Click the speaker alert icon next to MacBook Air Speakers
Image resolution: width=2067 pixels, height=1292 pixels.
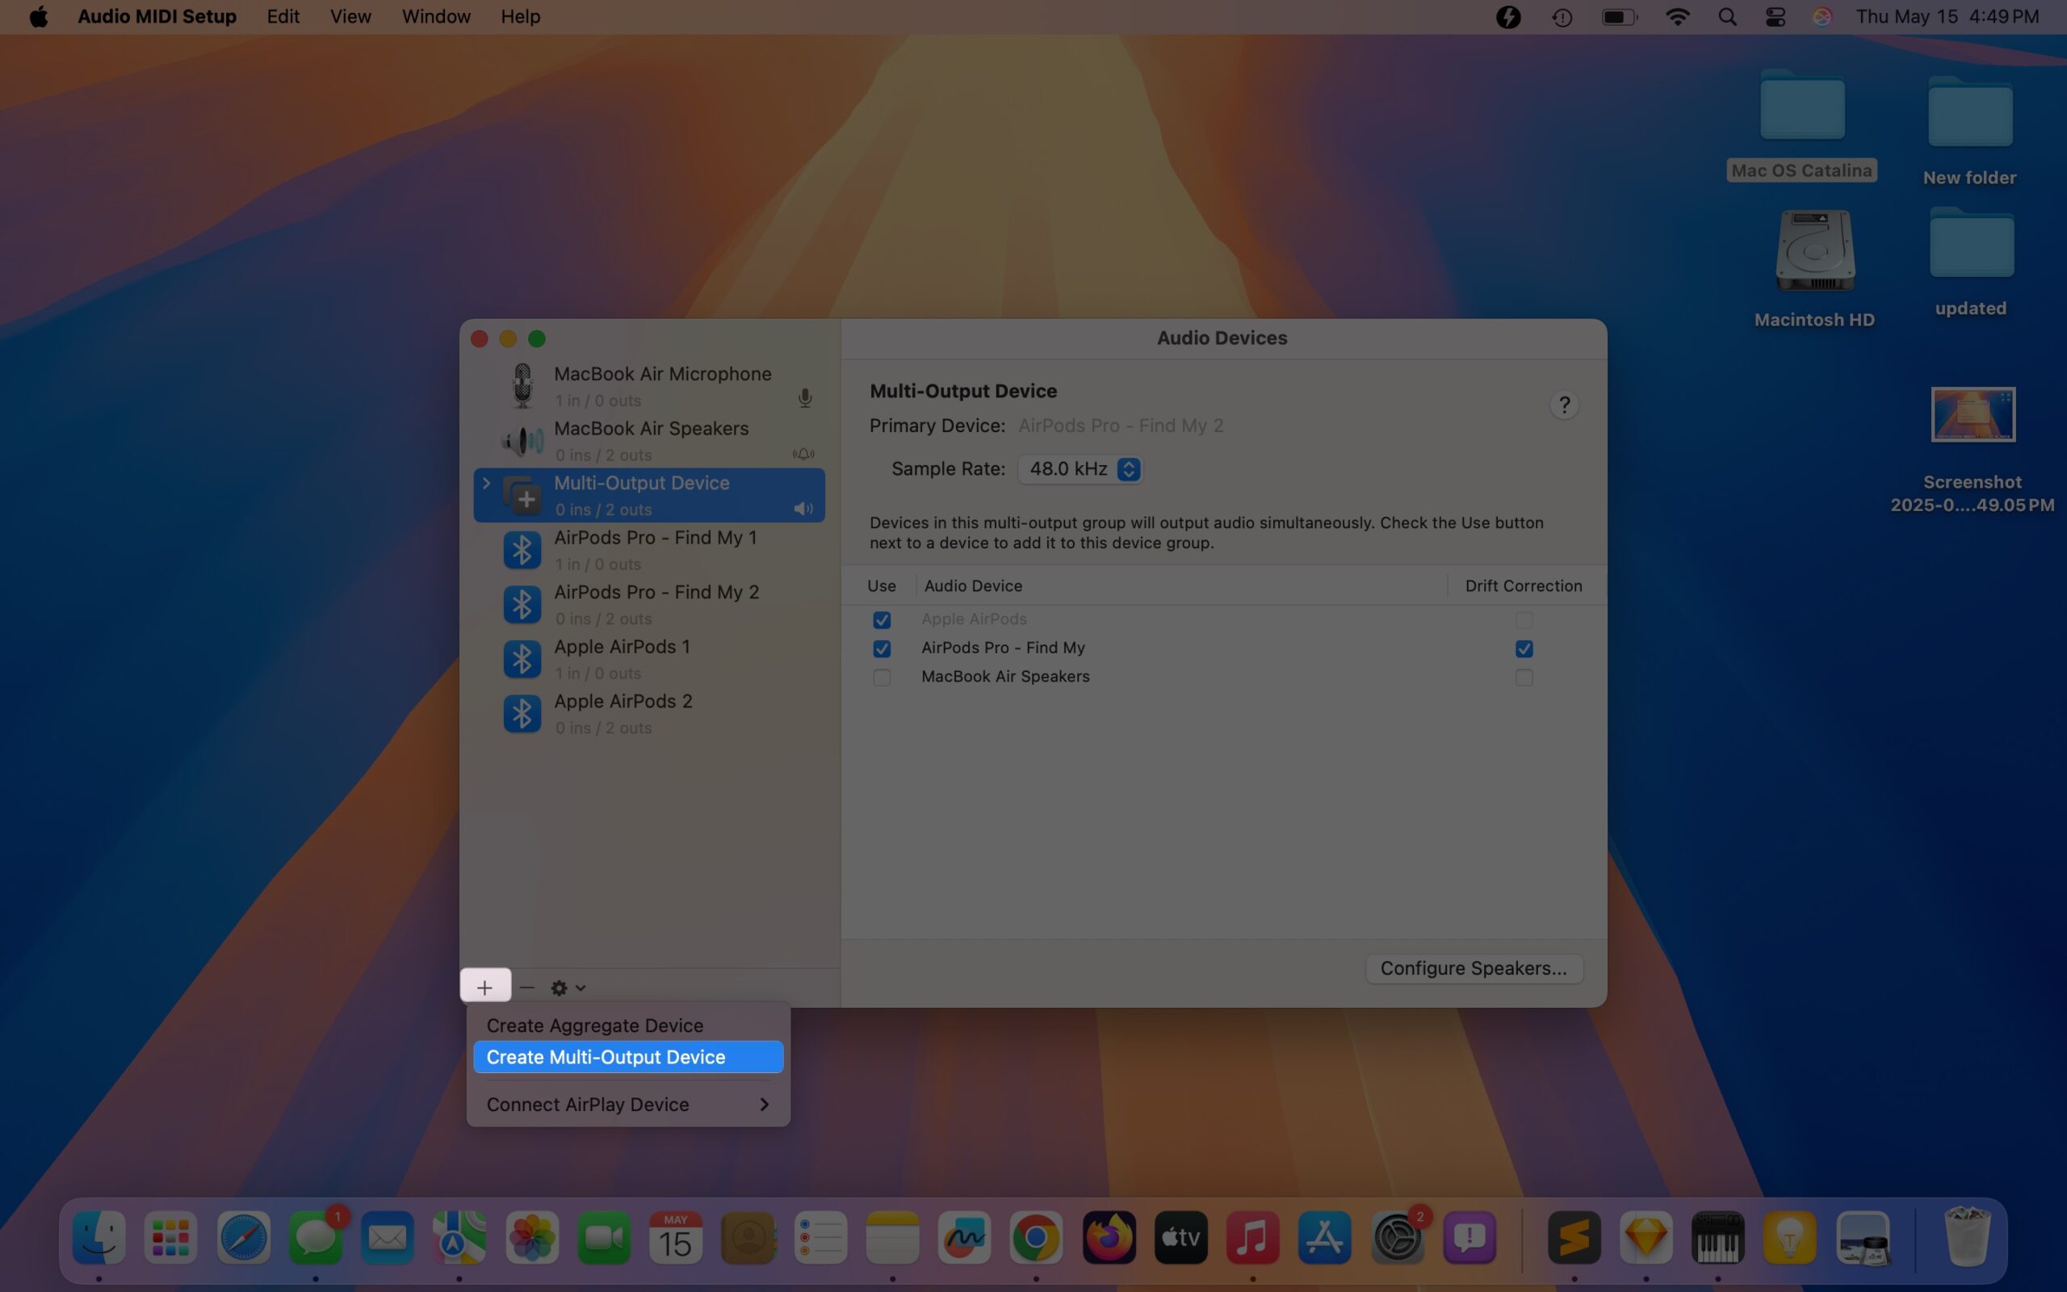coord(802,454)
